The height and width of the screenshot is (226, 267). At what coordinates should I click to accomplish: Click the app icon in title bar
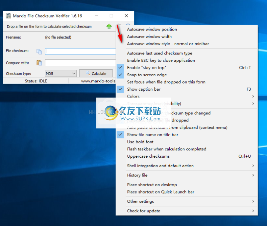pos(9,16)
